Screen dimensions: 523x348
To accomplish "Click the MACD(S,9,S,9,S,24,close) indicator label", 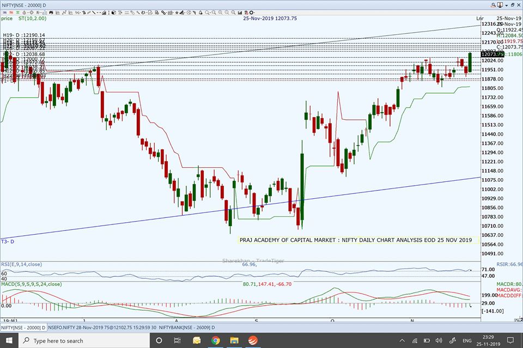I will (32, 284).
